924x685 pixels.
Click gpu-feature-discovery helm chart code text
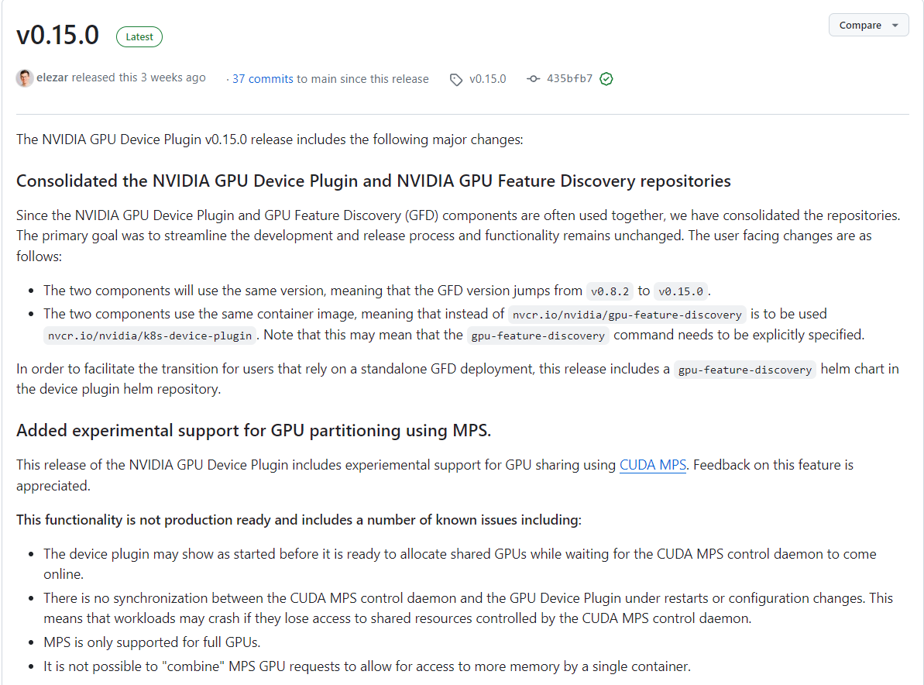pos(745,370)
